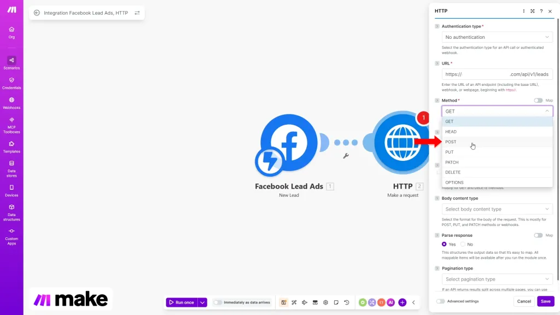Click the purple plus add-favorites button
Viewport: 560px width, 315px height.
[402, 302]
